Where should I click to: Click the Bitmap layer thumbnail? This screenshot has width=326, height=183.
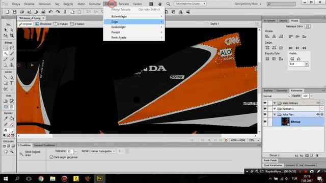coord(285,121)
